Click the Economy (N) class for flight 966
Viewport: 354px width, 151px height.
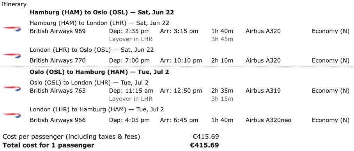click(x=331, y=120)
